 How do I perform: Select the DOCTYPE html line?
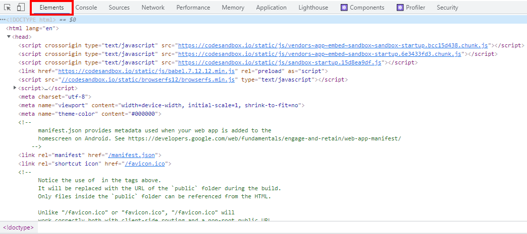click(263, 20)
